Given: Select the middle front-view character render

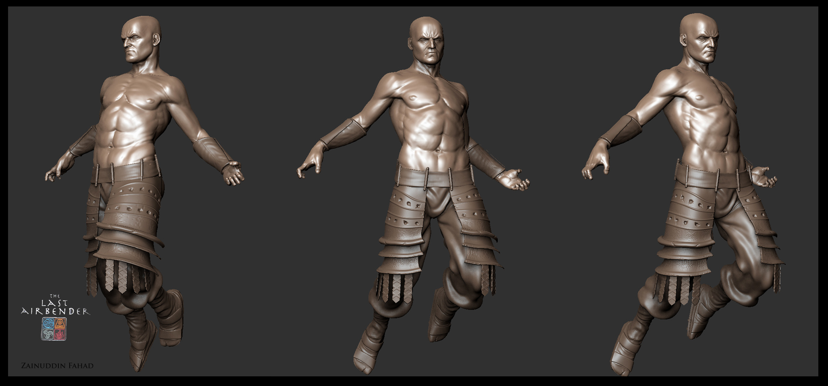Looking at the screenshot, I should 413,195.
